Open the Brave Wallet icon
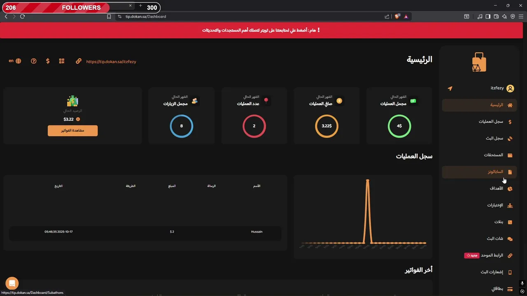 click(x=496, y=16)
